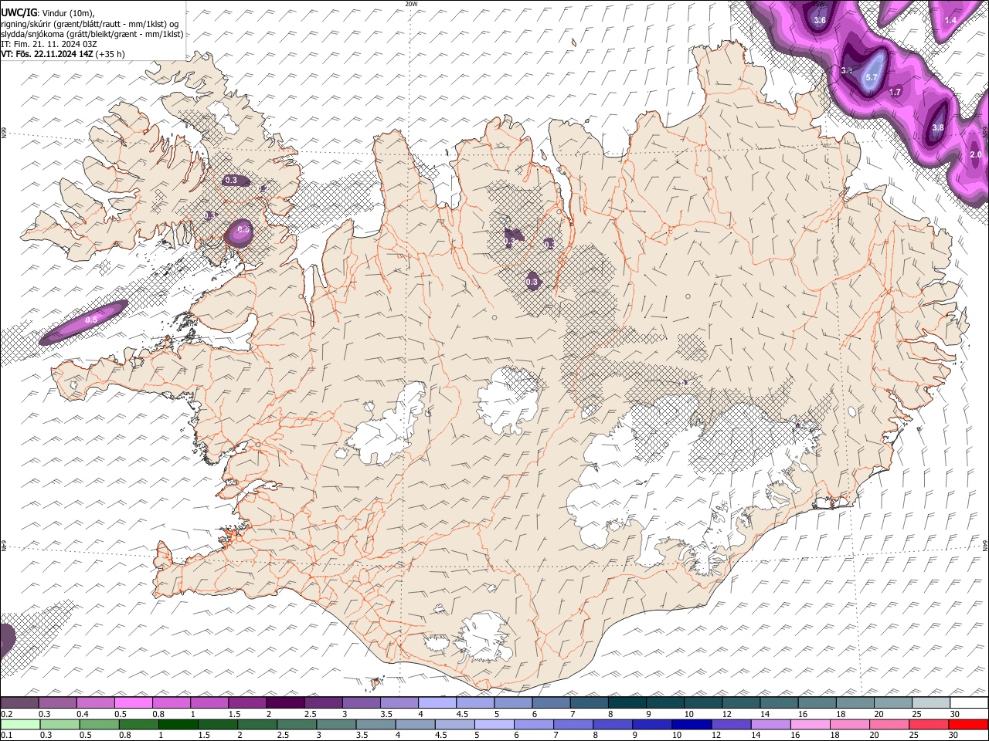Click the 1.7 precipitation value in the purple band

point(896,93)
